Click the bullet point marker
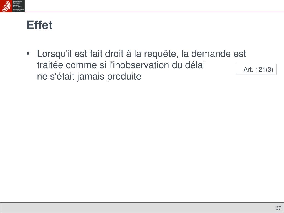Screen dimensions: 284x213 point(28,54)
